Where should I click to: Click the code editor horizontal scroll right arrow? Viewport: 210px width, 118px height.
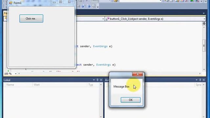tap(200, 73)
